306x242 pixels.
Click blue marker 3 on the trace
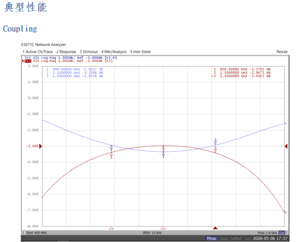pyautogui.click(x=215, y=141)
